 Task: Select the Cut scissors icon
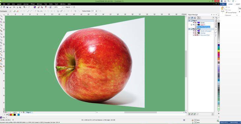pyautogui.click(x=14, y=7)
